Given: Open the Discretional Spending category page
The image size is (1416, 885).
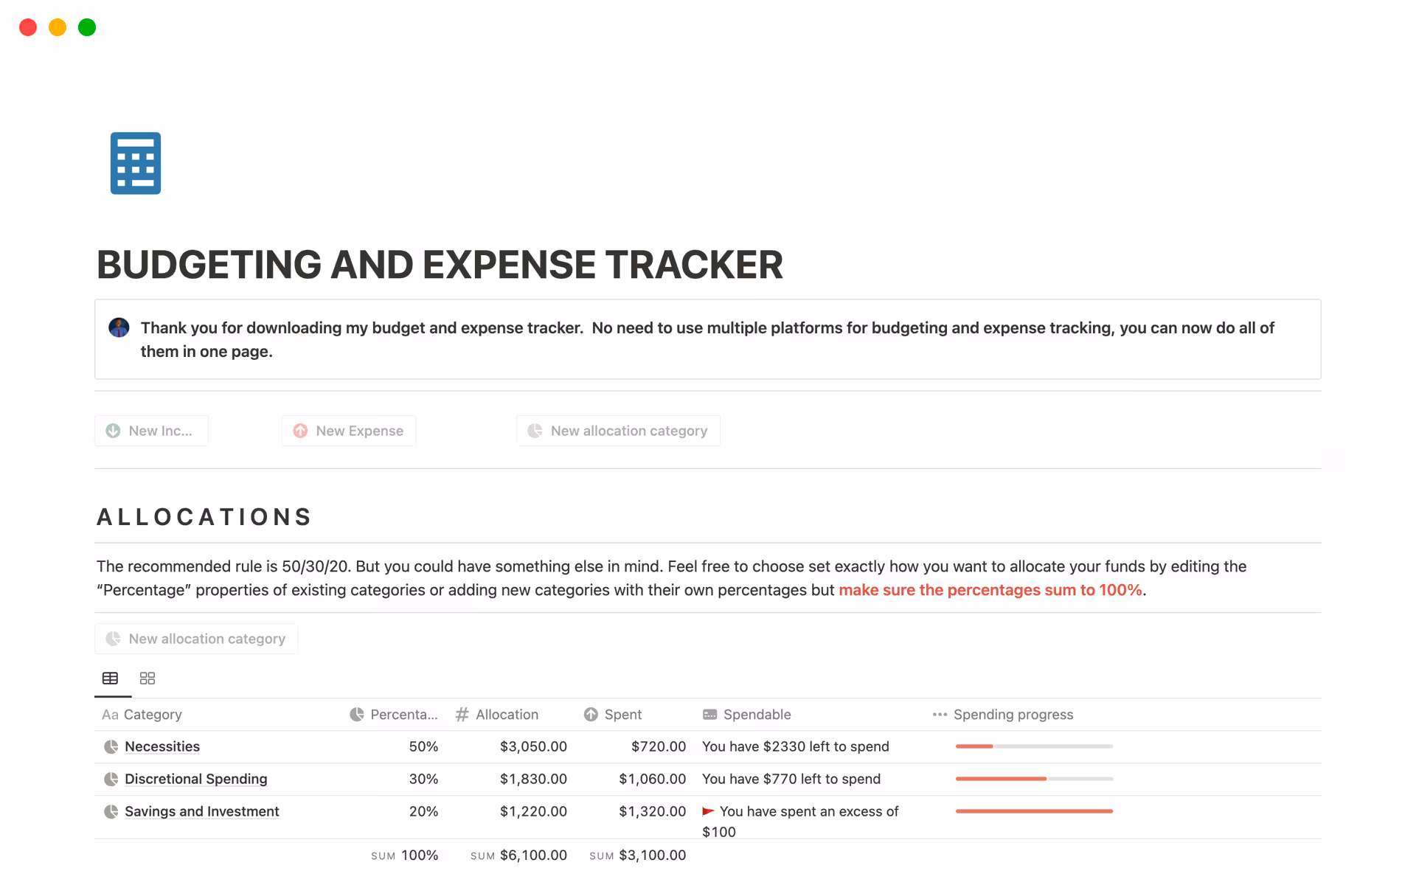Looking at the screenshot, I should 196,779.
